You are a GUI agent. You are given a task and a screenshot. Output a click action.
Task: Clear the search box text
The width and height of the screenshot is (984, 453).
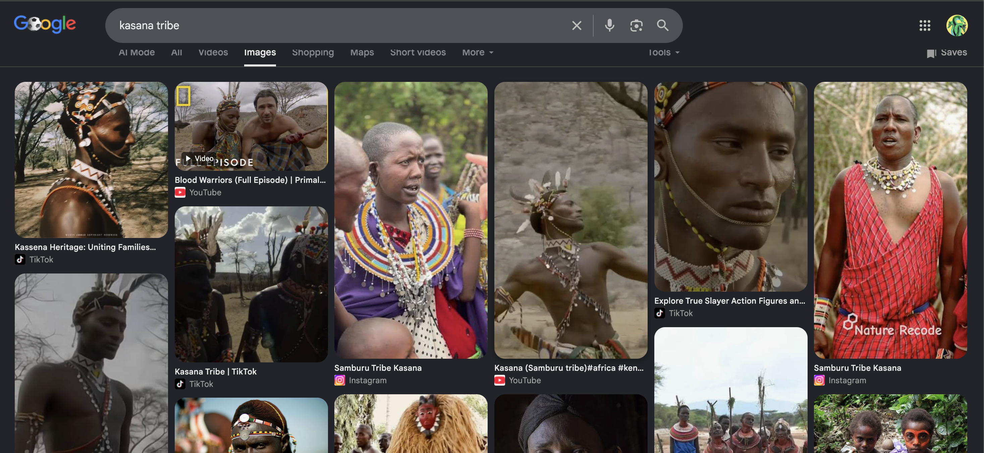click(x=577, y=26)
